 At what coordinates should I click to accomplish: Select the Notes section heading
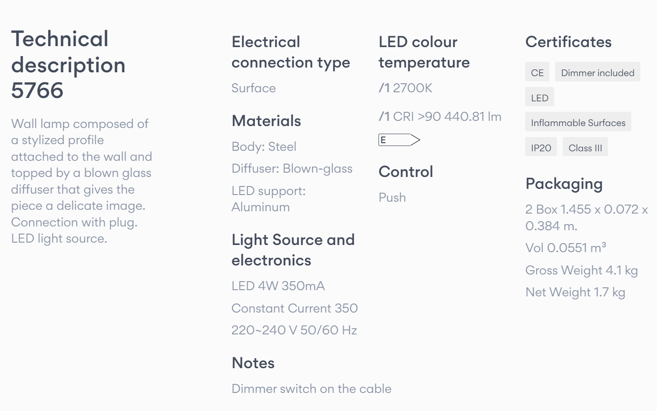click(x=253, y=363)
